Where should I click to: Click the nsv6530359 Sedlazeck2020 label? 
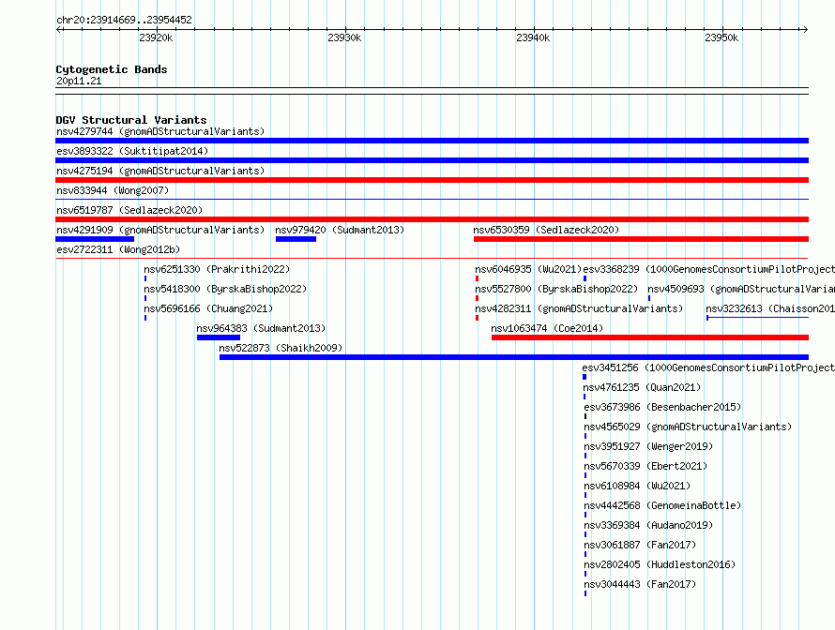pos(546,230)
